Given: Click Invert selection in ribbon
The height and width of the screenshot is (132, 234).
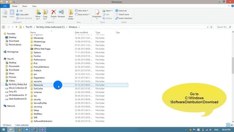Looking at the screenshot, I should click(x=124, y=18).
